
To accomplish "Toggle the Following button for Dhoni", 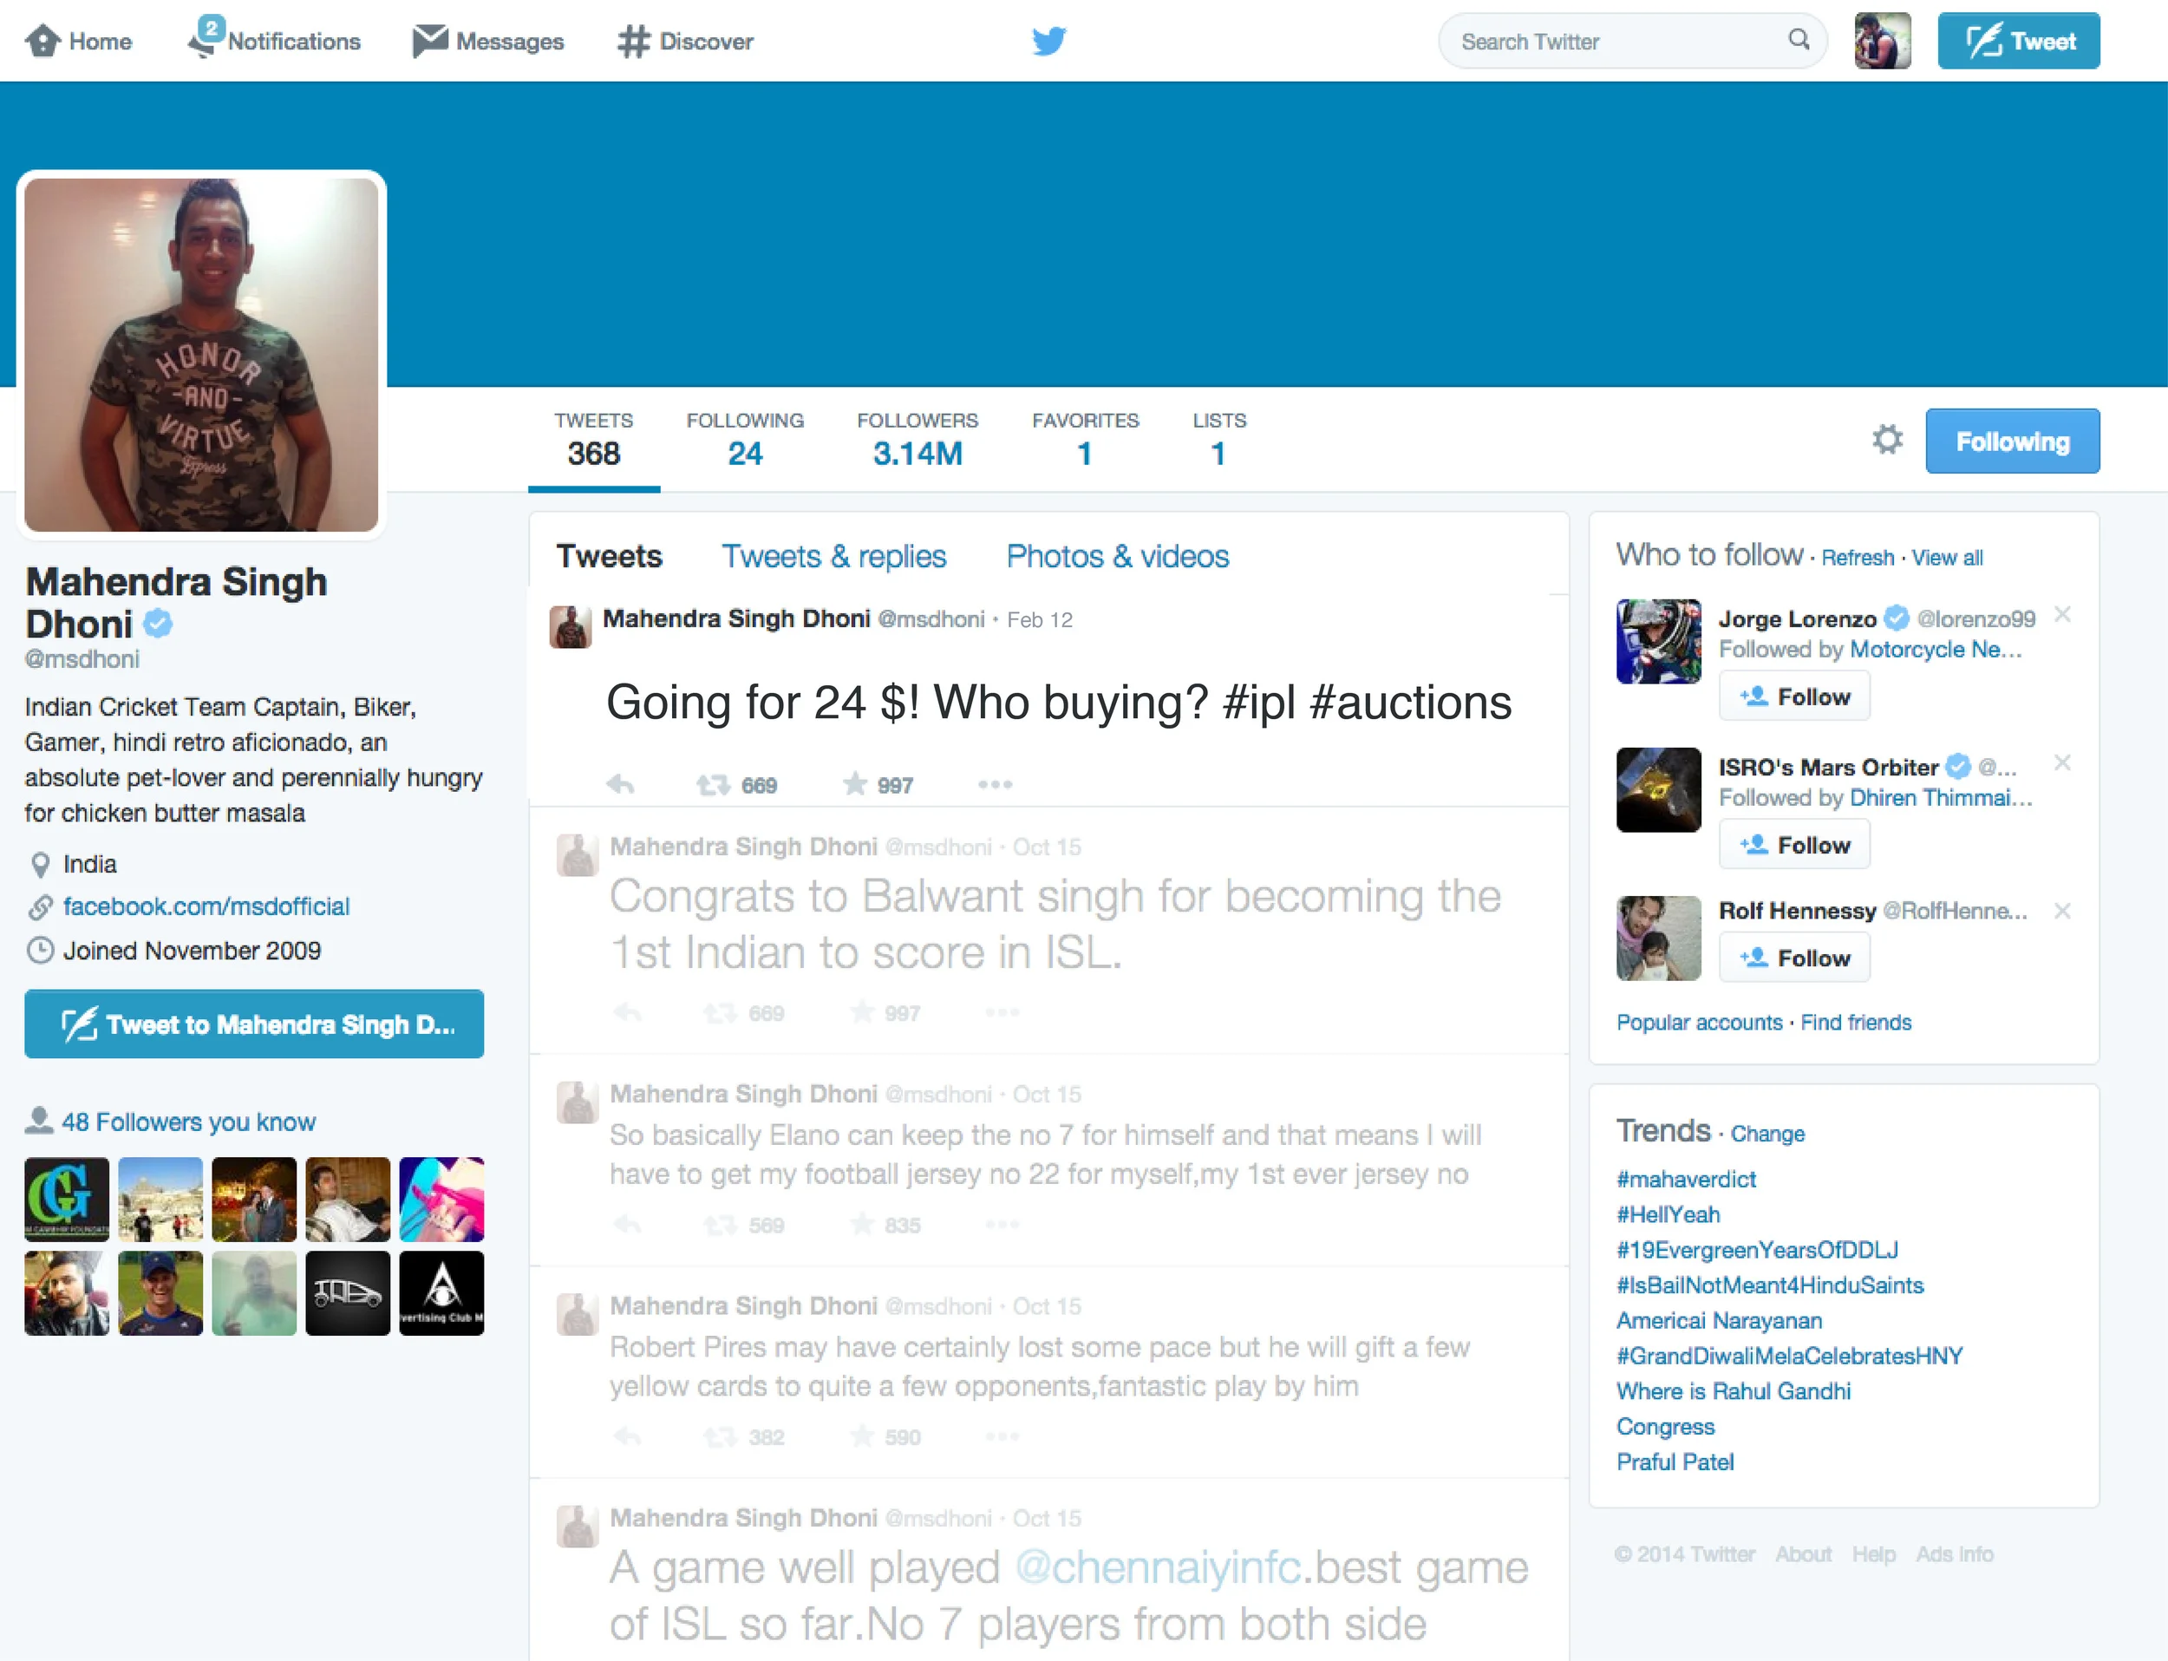I will click(2012, 441).
